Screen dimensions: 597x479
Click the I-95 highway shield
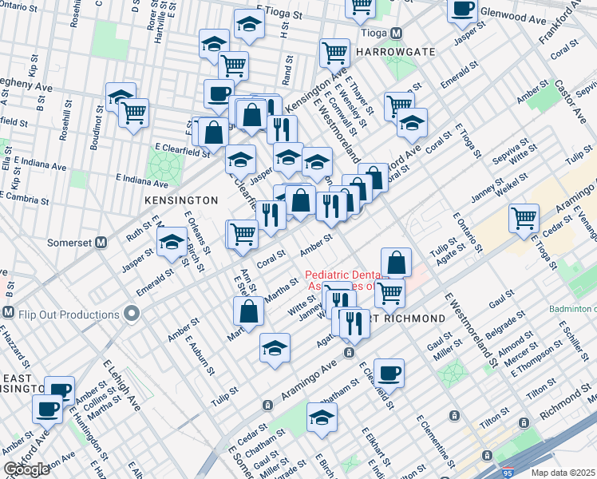pyautogui.click(x=507, y=473)
